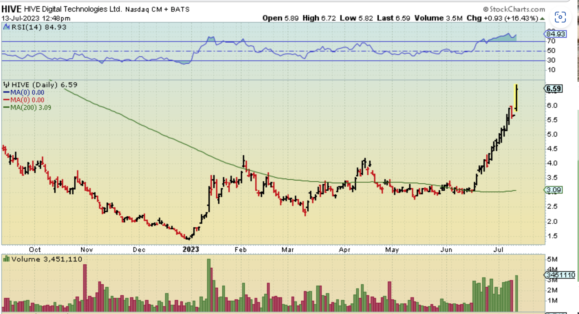Click the 'Last 6.59' quote value
Screen dimensions: 579x314
[x=394, y=18]
